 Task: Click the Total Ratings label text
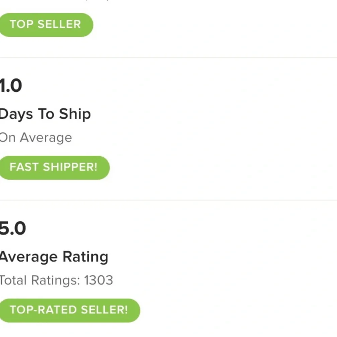(x=39, y=280)
